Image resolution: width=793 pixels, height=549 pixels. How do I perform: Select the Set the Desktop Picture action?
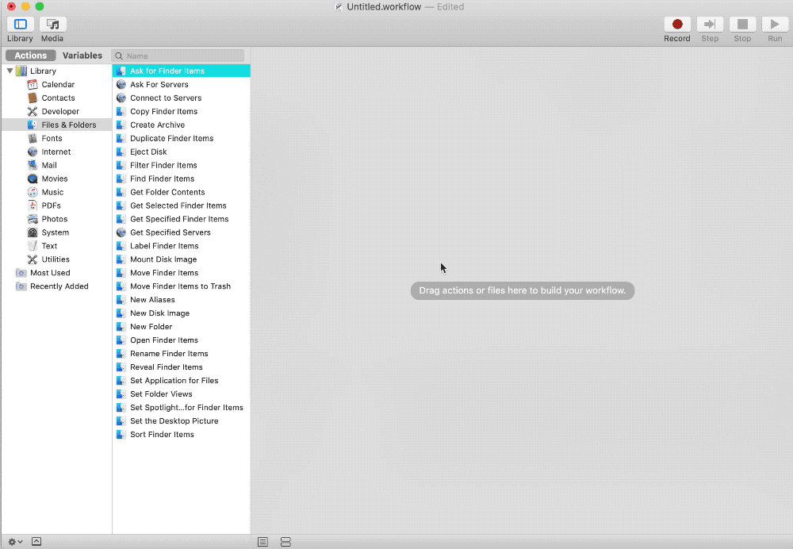(x=182, y=421)
